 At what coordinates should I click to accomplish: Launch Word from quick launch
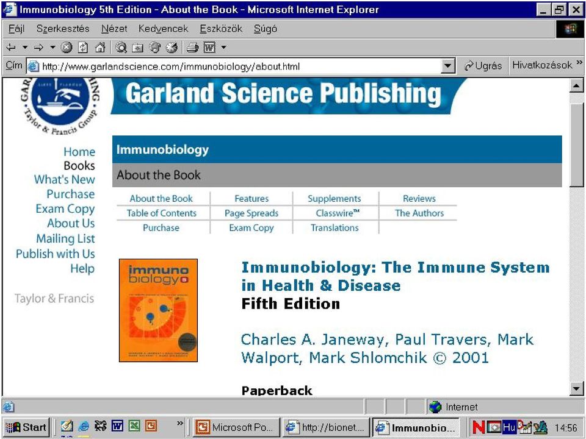117,426
